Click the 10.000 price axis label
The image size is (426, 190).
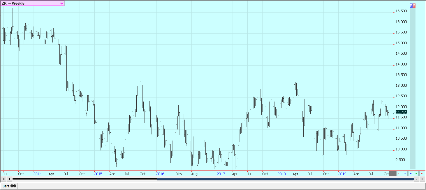(x=401, y=149)
